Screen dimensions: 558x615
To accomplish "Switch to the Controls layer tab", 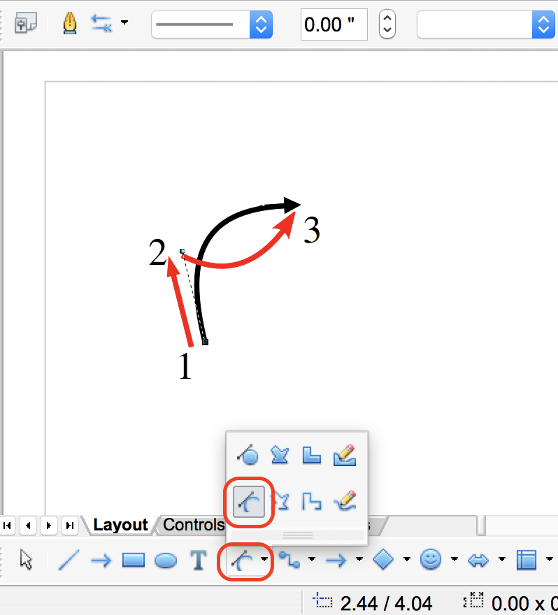I will 193,525.
